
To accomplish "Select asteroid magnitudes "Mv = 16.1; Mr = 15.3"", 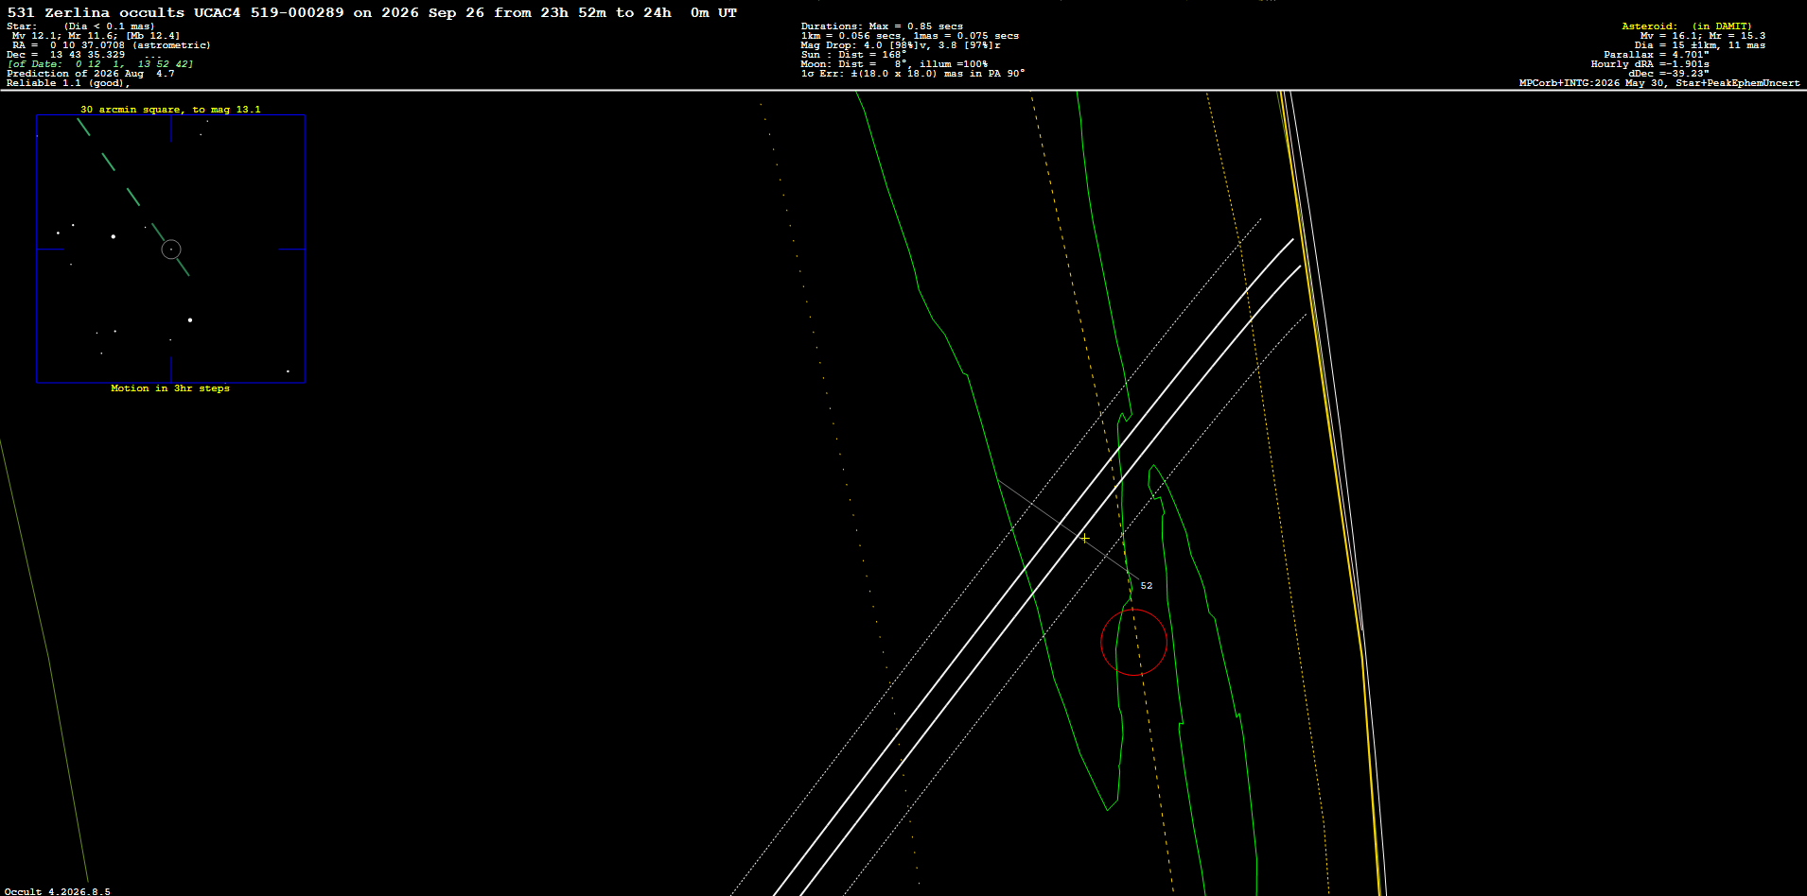I will point(1703,36).
